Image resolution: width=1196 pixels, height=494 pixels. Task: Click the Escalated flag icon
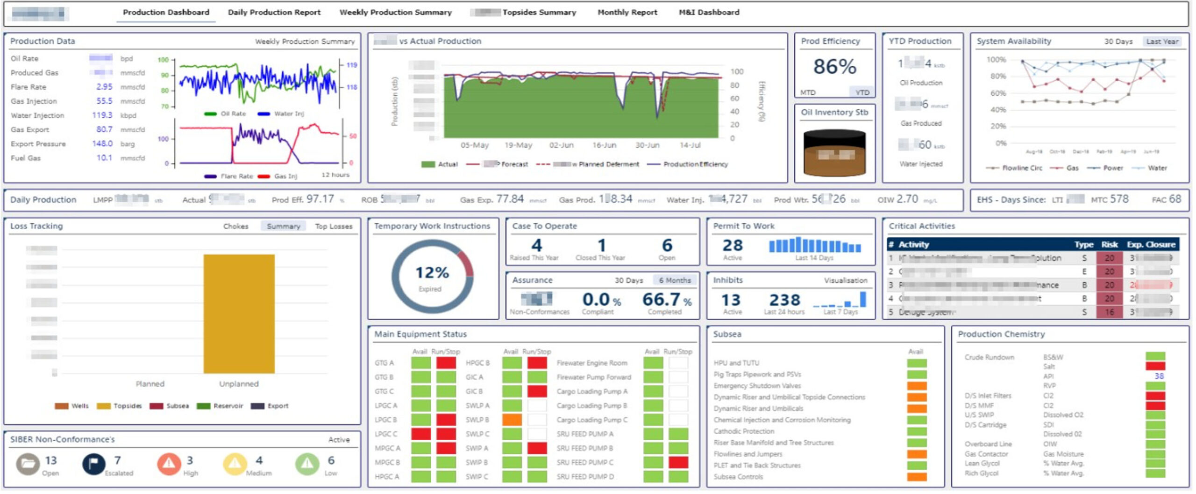[93, 464]
